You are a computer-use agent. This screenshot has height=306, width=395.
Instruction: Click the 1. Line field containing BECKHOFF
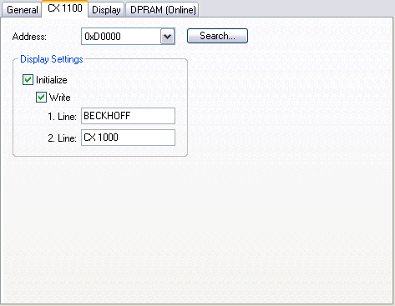point(128,116)
